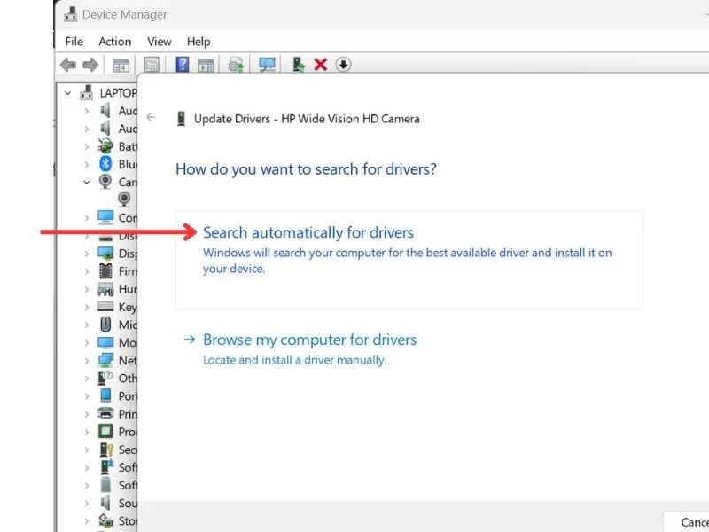Expand the Prin (Print queues) chevron
The image size is (709, 532).
coord(86,414)
